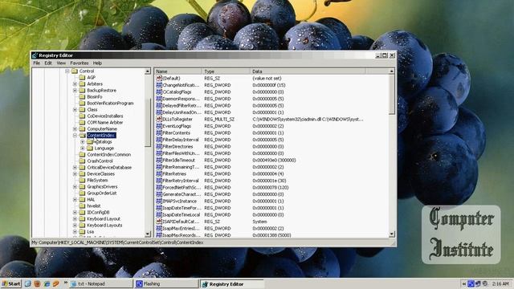Select the IMAPSvcInstance DWORD icon
Viewport: 514px width, 289px height.
tap(159, 201)
